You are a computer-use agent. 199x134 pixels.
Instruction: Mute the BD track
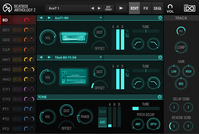click(15, 20)
